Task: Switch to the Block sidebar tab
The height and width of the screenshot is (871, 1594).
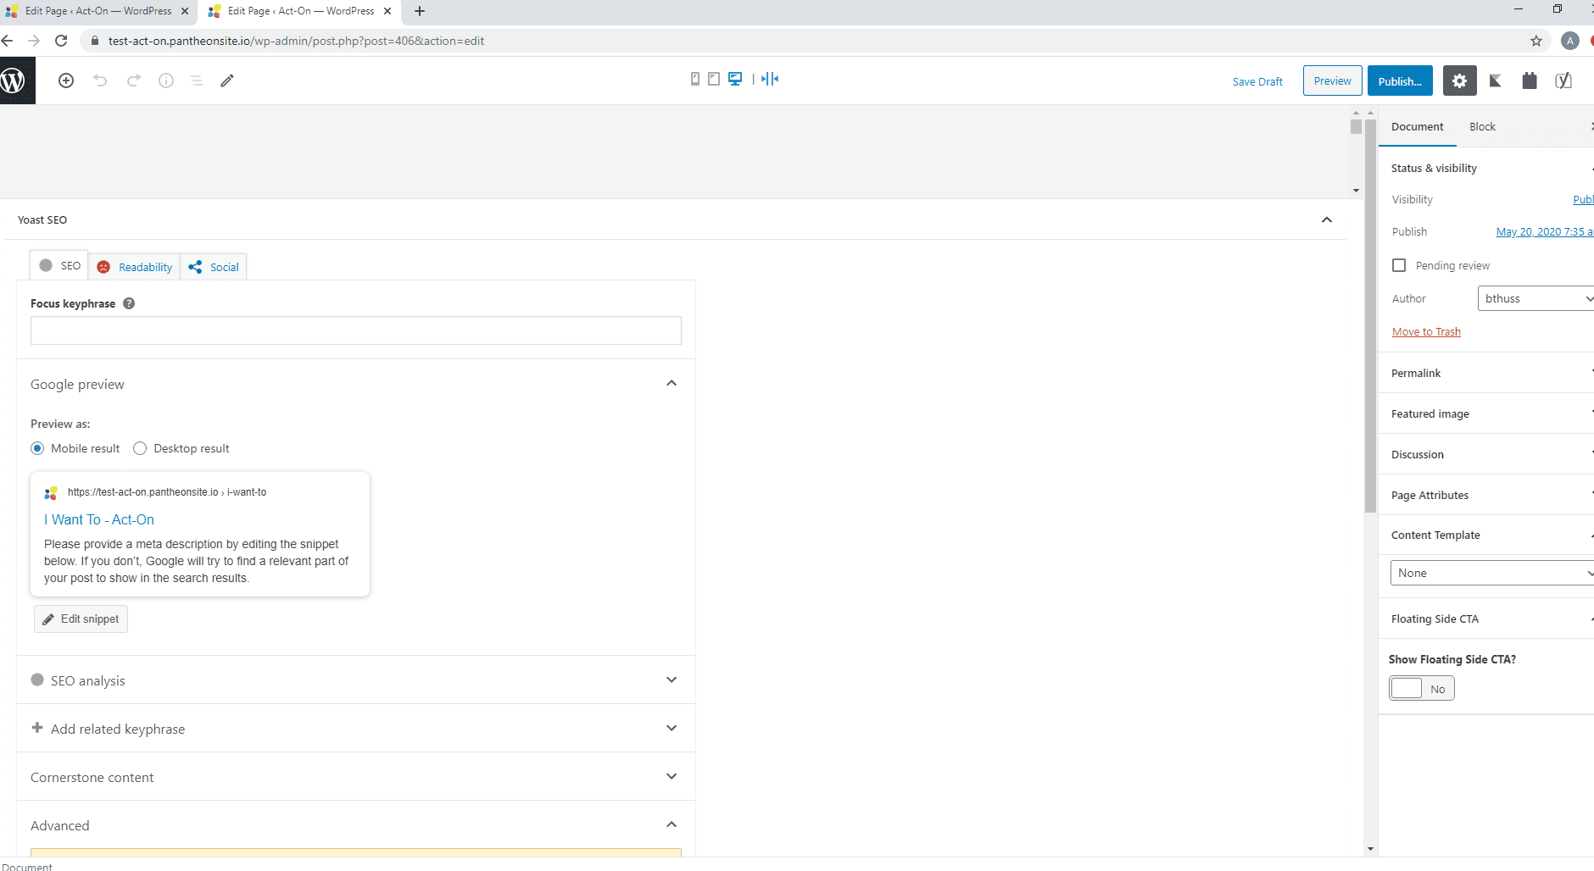Action: click(1482, 126)
